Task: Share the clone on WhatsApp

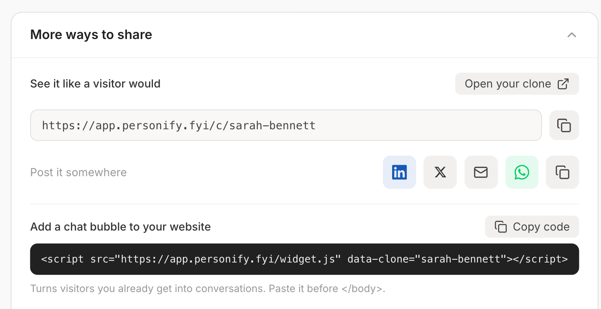Action: (521, 172)
